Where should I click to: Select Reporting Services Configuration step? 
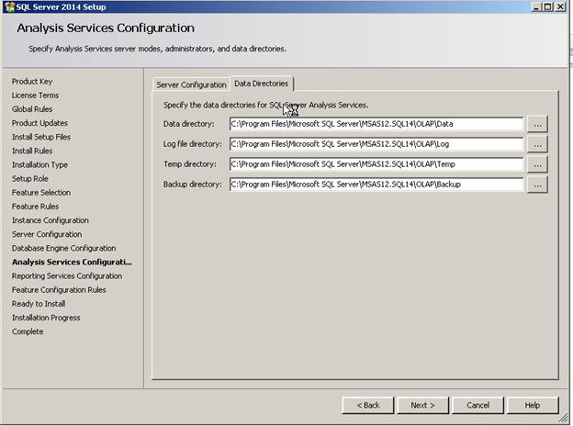coord(67,275)
